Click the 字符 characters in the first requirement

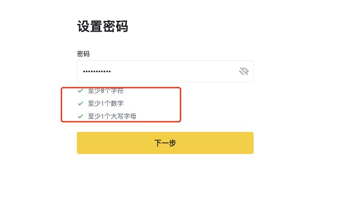117,91
